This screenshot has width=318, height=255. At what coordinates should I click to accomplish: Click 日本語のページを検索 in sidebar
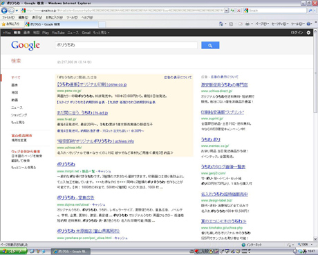[27, 156]
